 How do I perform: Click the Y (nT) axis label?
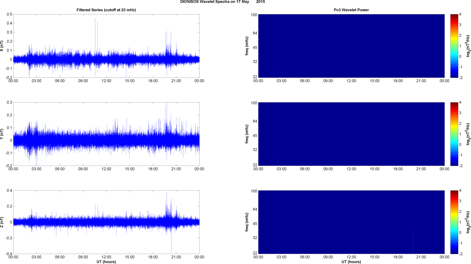pyautogui.click(x=2, y=134)
